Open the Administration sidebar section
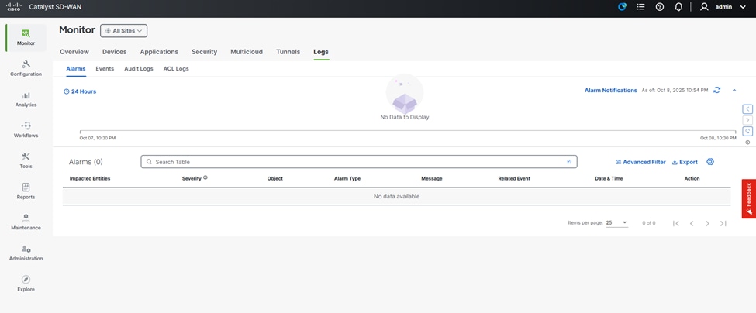Image resolution: width=756 pixels, height=313 pixels. point(26,253)
